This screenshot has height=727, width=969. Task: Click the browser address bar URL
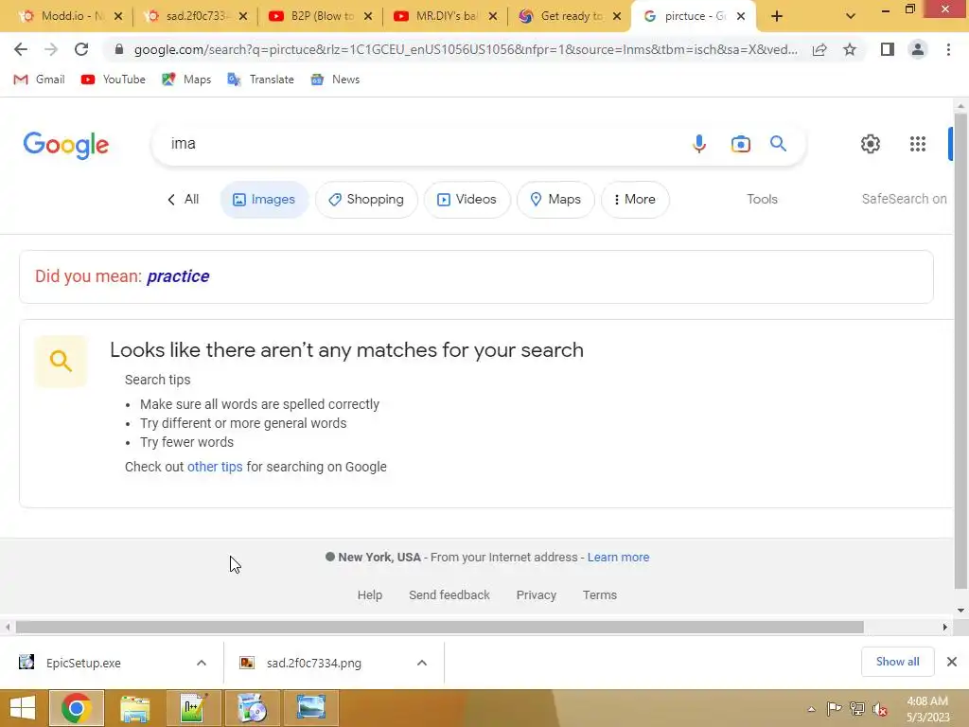coord(465,49)
